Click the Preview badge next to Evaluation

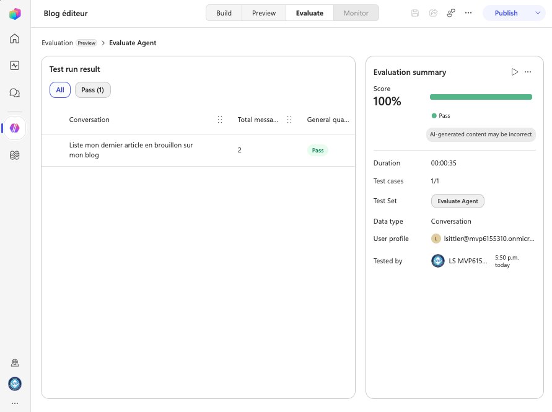point(87,43)
